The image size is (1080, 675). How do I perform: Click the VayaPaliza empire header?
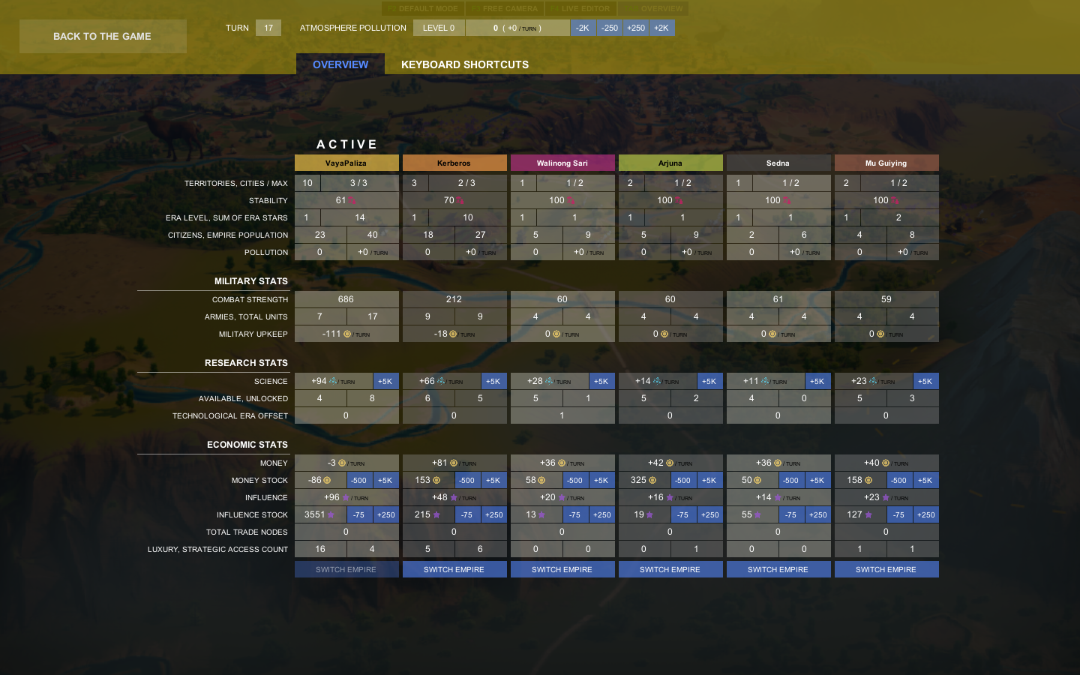click(x=346, y=163)
